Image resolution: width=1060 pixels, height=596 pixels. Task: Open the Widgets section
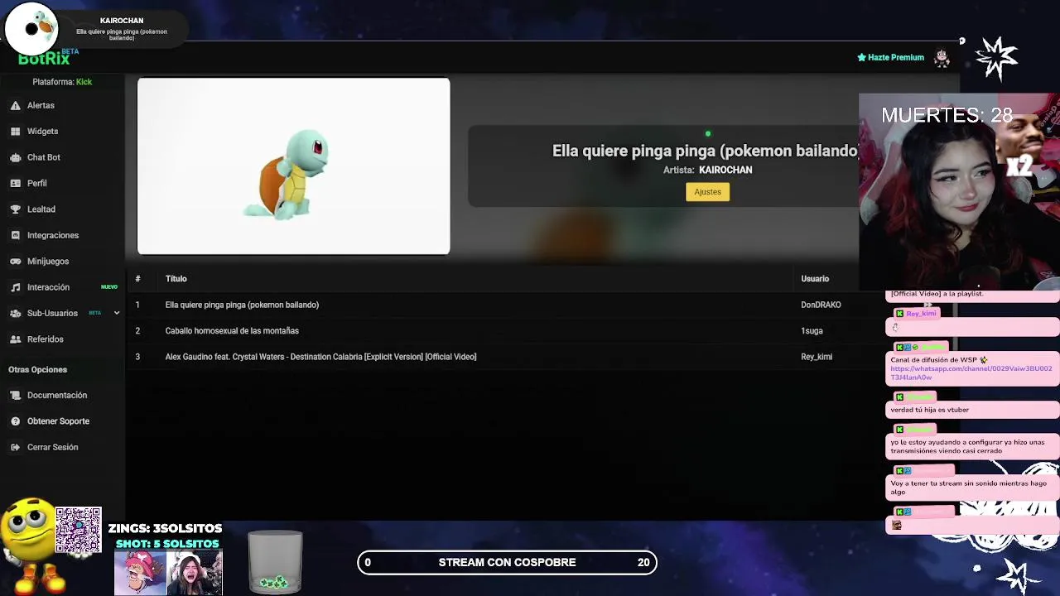coord(42,132)
